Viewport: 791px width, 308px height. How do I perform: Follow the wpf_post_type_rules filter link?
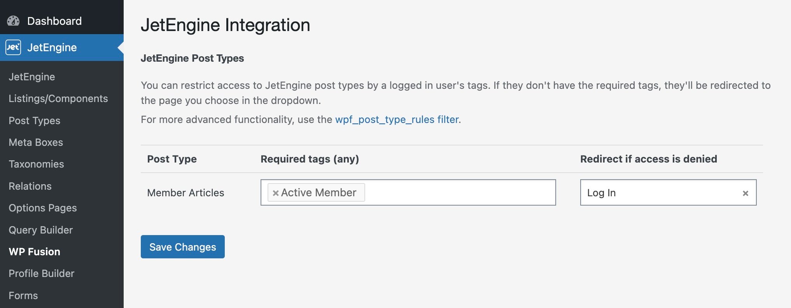pyautogui.click(x=397, y=119)
